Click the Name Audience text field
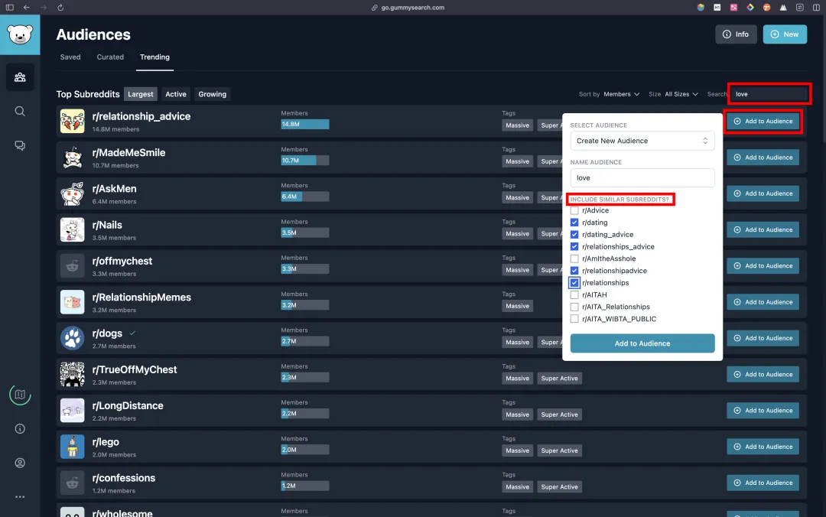 (x=642, y=177)
